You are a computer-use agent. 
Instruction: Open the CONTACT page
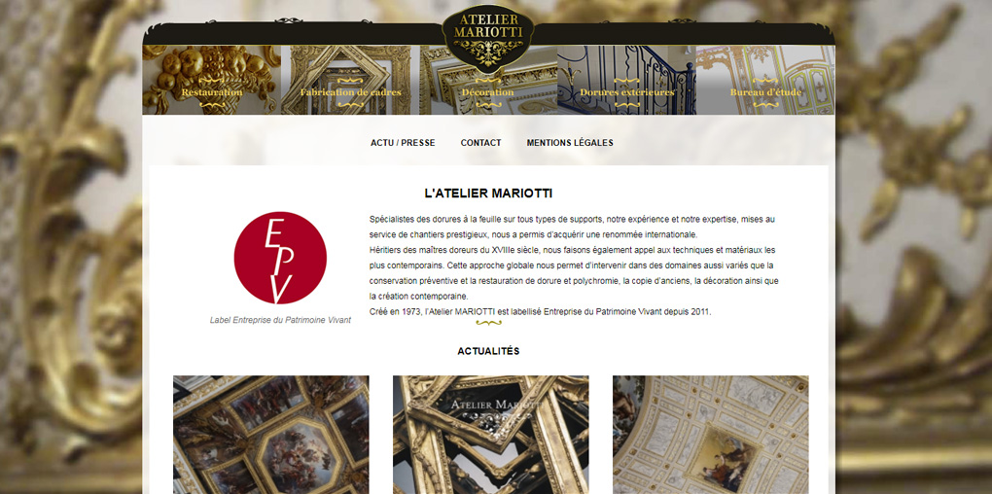480,143
